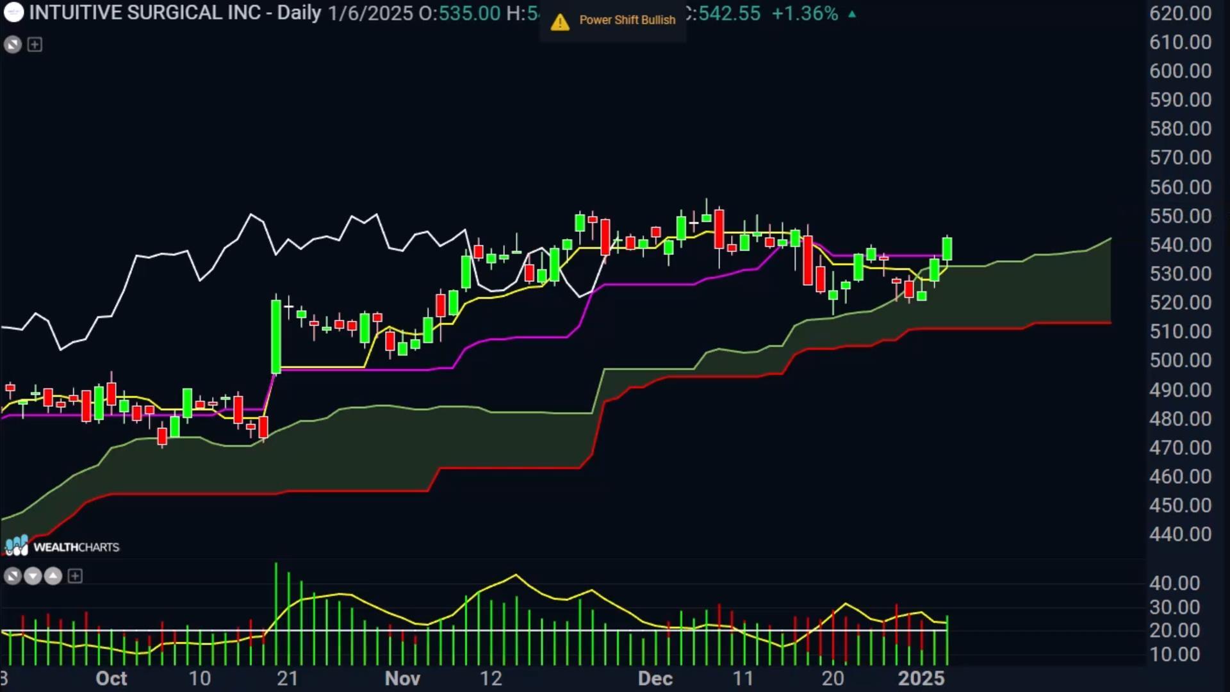Click the 500.00 price axis label

1180,359
